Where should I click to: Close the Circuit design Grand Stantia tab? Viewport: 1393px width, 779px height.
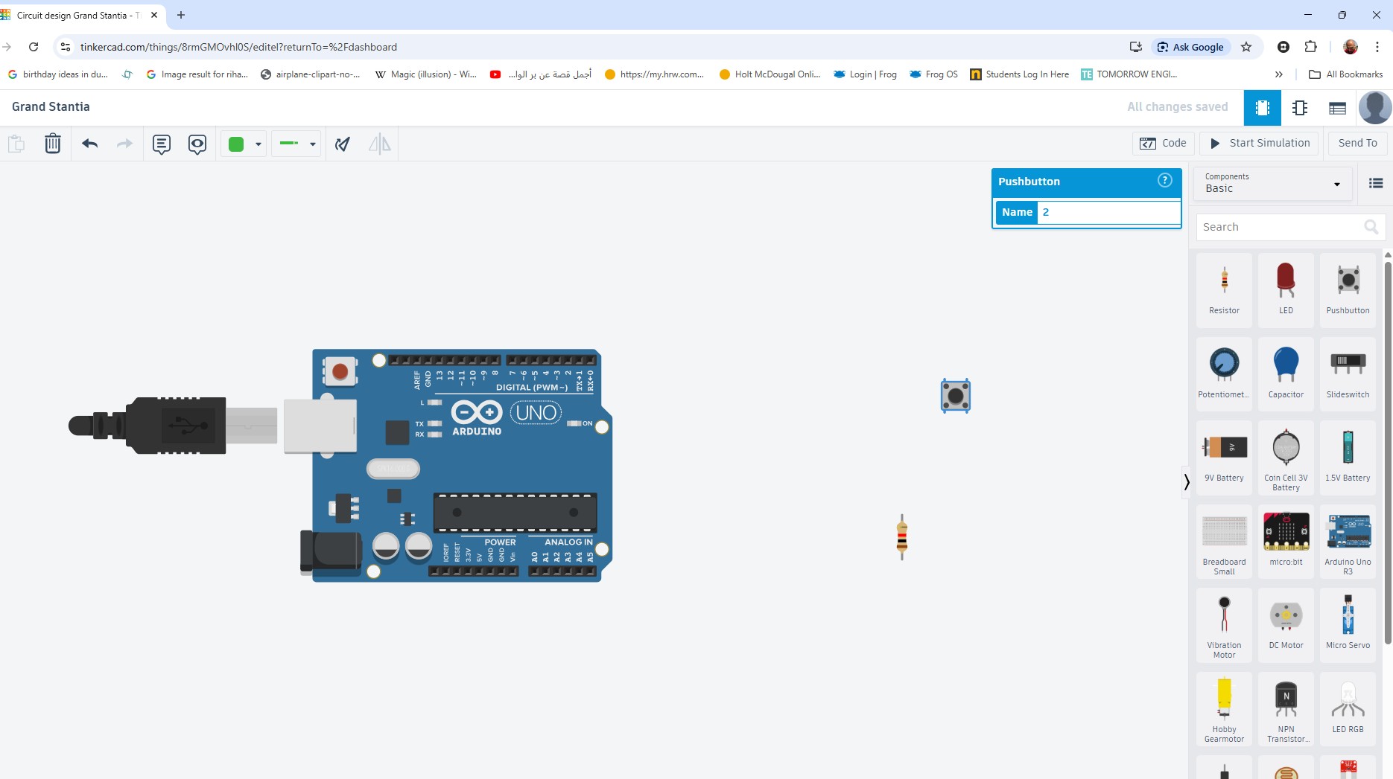154,15
